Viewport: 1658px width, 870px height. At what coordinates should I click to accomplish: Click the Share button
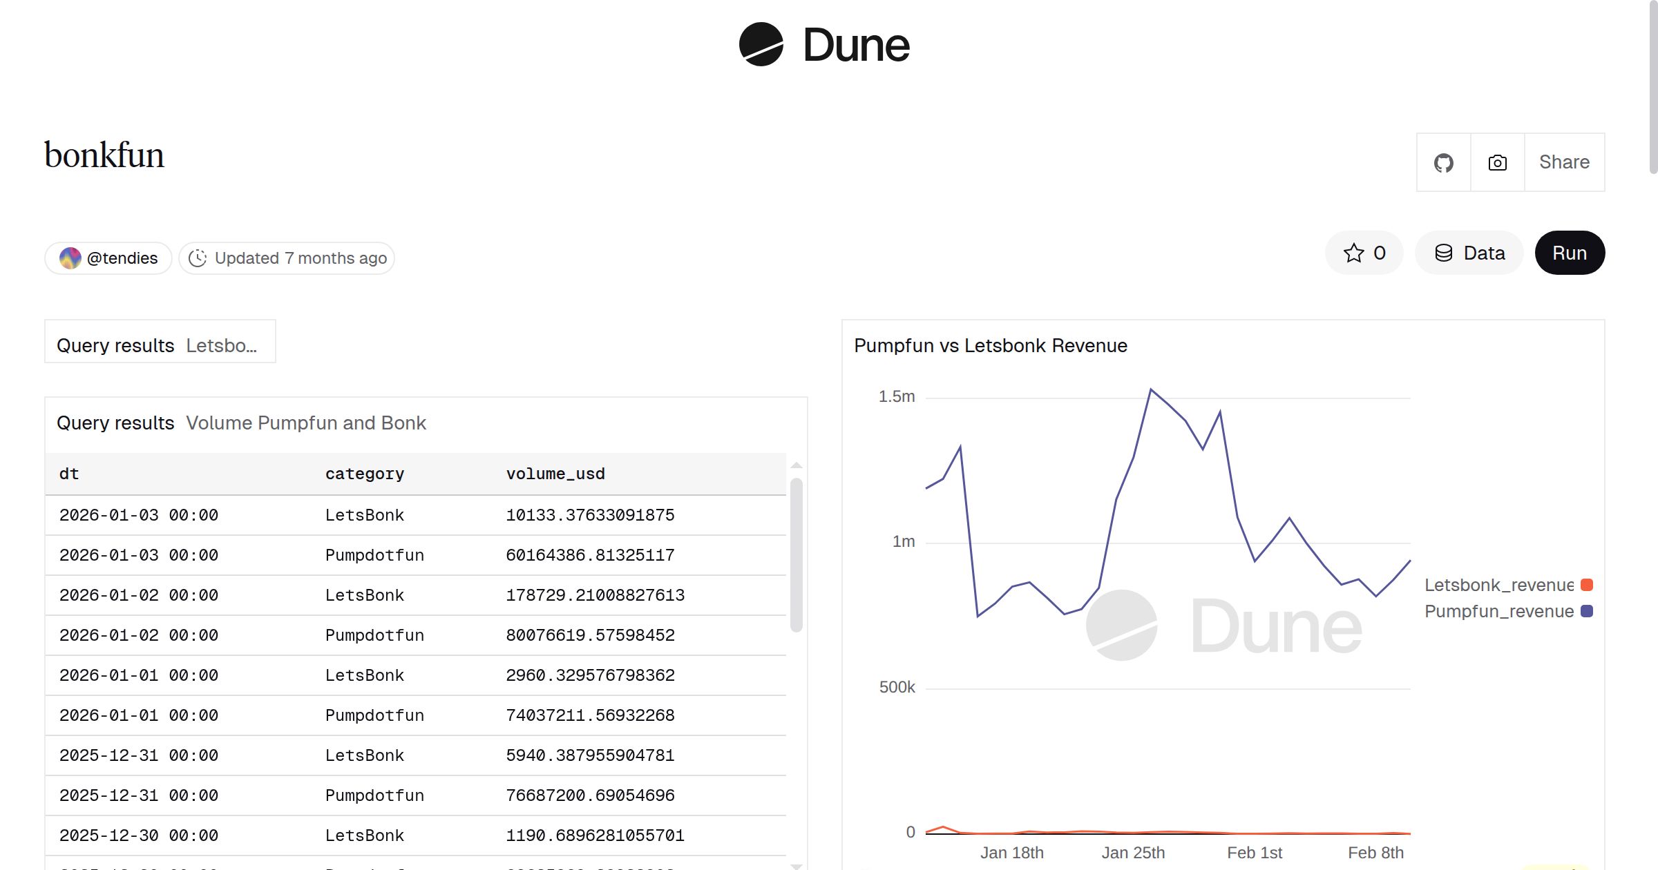[x=1563, y=162]
